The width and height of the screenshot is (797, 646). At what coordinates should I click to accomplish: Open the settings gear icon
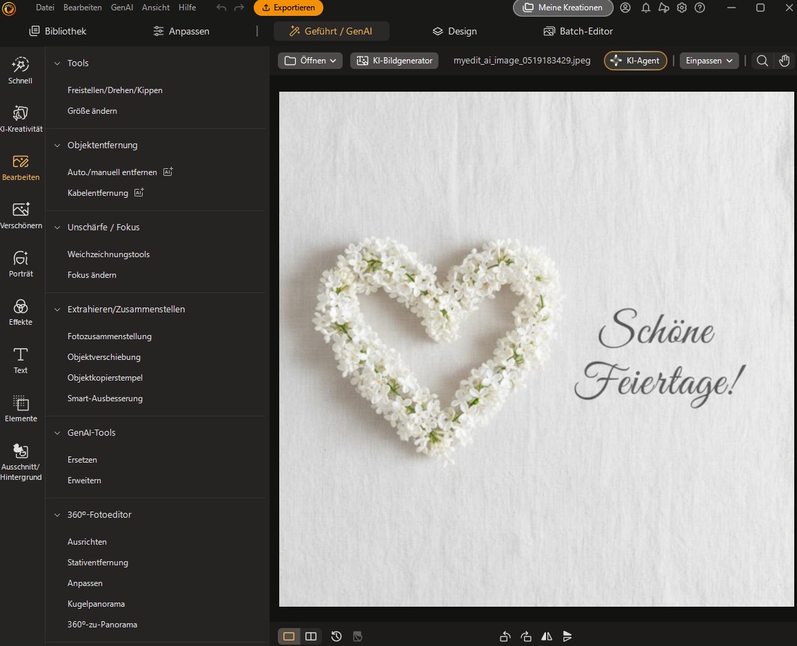(682, 8)
